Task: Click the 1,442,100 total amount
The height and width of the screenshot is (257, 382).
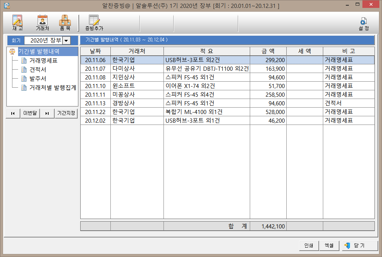Action: pyautogui.click(x=268, y=227)
